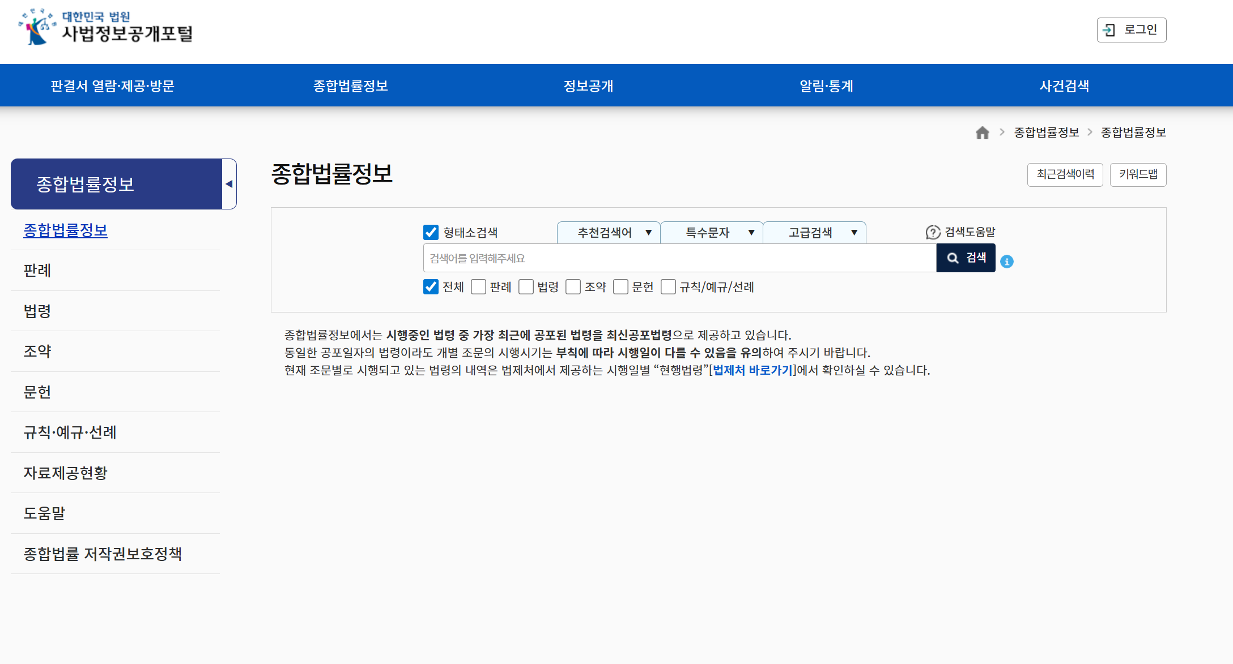Select the 정보공개 menu in the navigation bar

coord(587,86)
